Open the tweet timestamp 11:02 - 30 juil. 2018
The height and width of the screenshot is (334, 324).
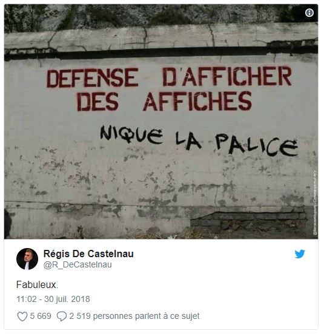coord(53,299)
